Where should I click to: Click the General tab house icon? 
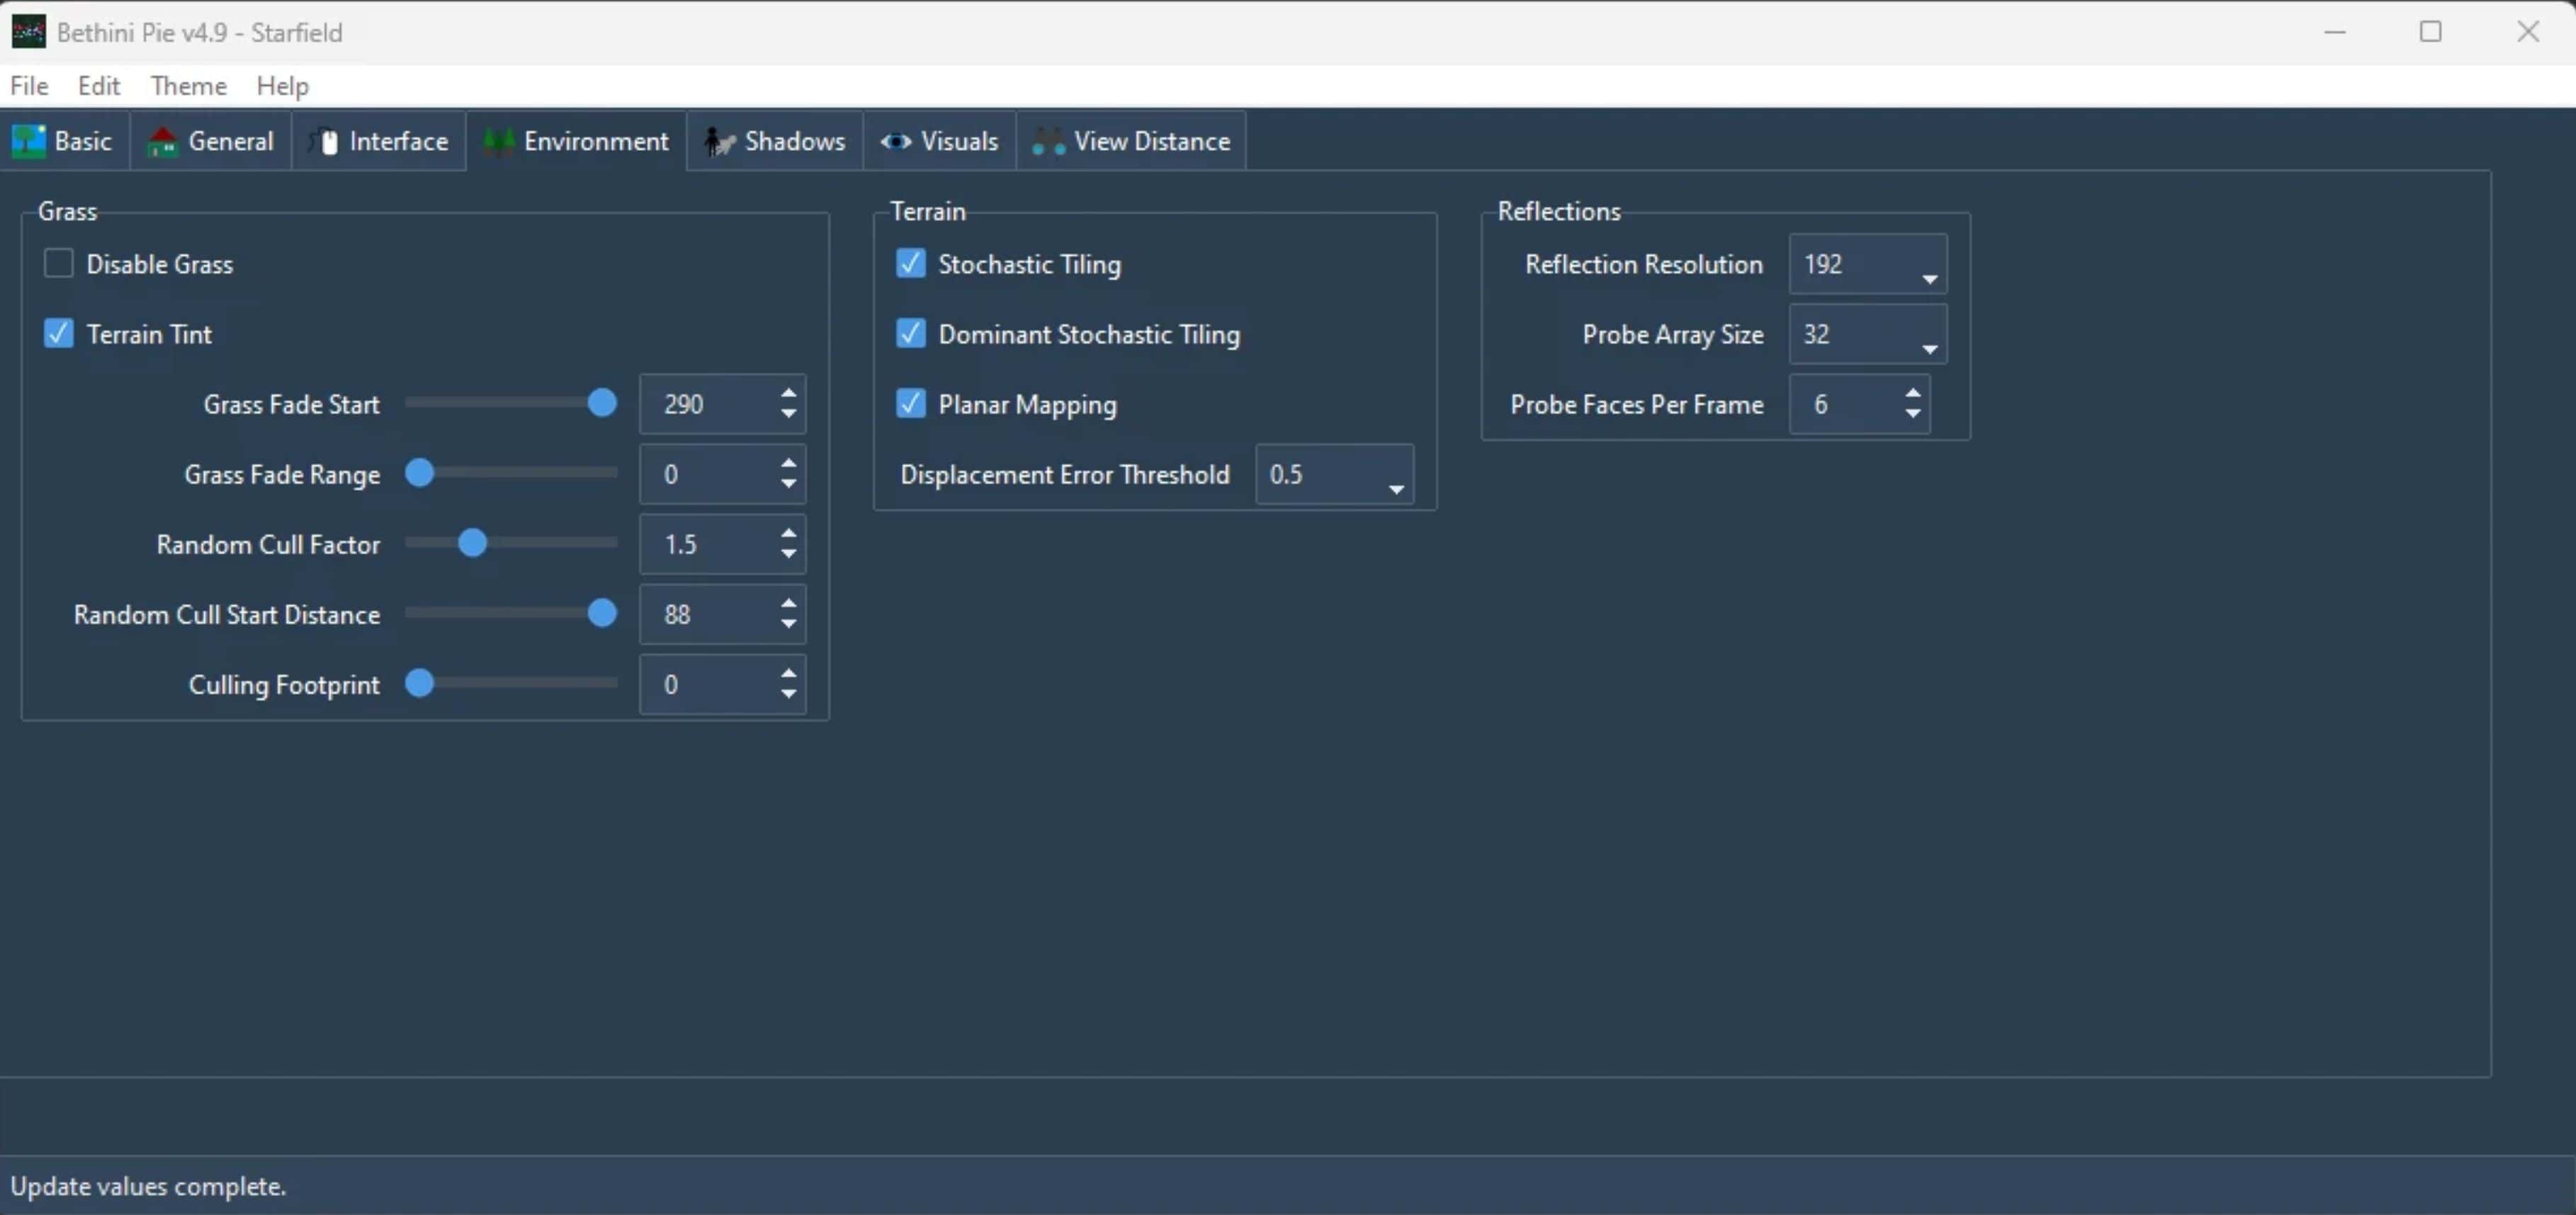[162, 142]
